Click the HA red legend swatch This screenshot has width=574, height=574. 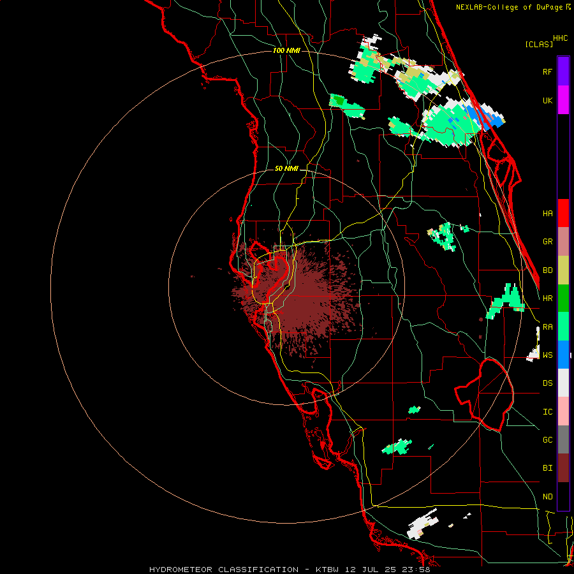[563, 213]
